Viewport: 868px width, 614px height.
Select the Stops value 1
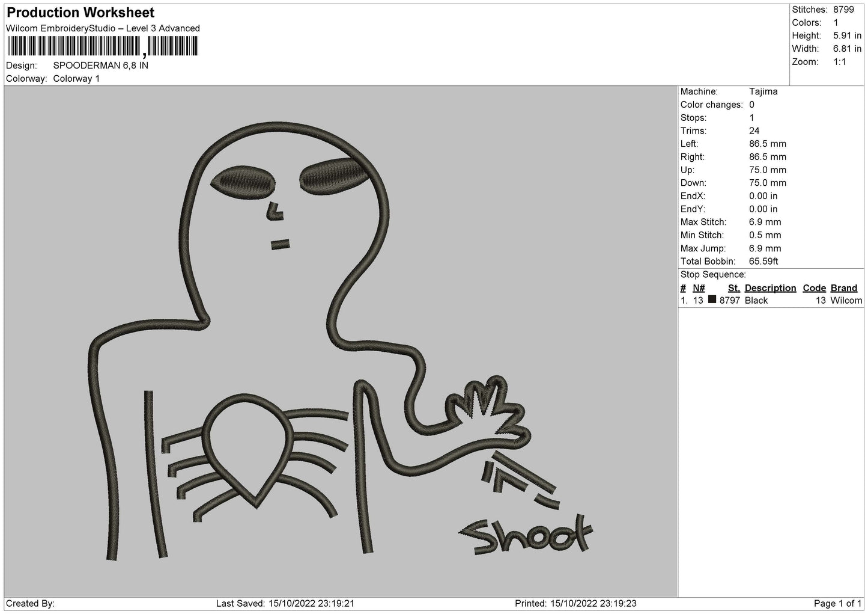click(x=751, y=118)
